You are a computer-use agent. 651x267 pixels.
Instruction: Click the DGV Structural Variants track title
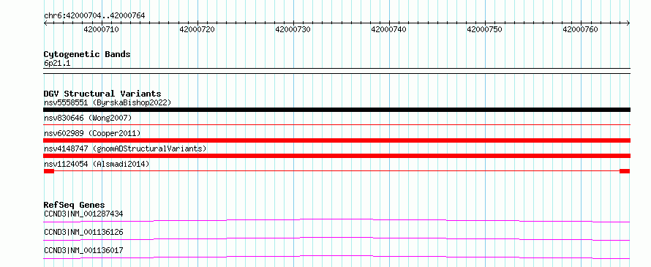102,94
